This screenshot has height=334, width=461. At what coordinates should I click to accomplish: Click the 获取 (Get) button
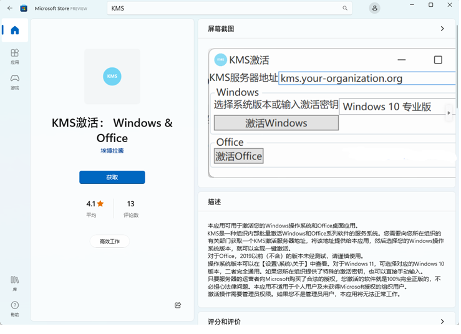[x=112, y=177]
